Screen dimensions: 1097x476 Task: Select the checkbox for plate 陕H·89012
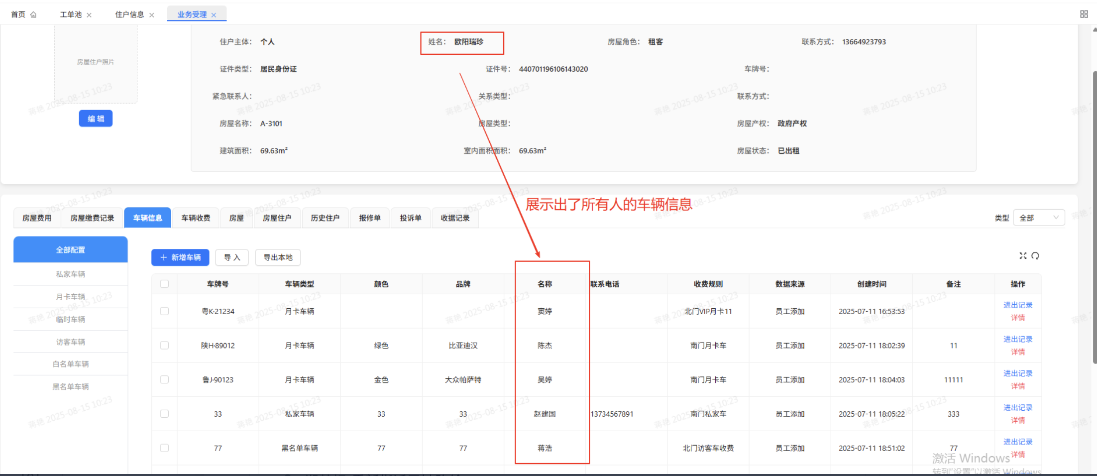coord(164,346)
